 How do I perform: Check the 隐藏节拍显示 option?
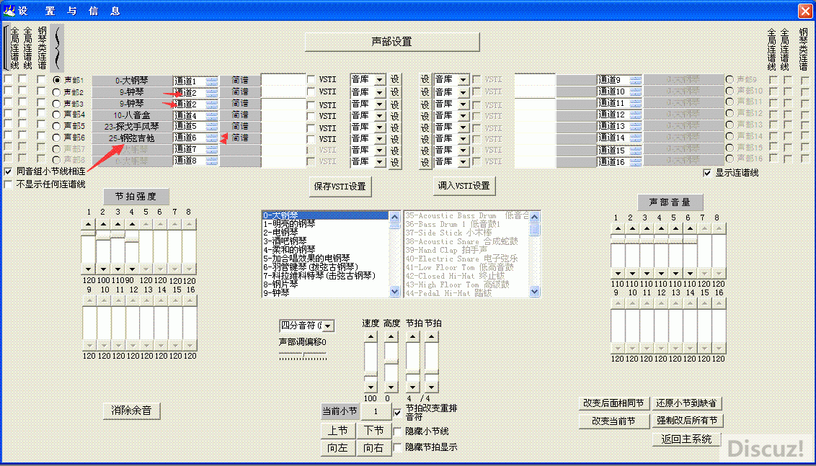pyautogui.click(x=398, y=447)
